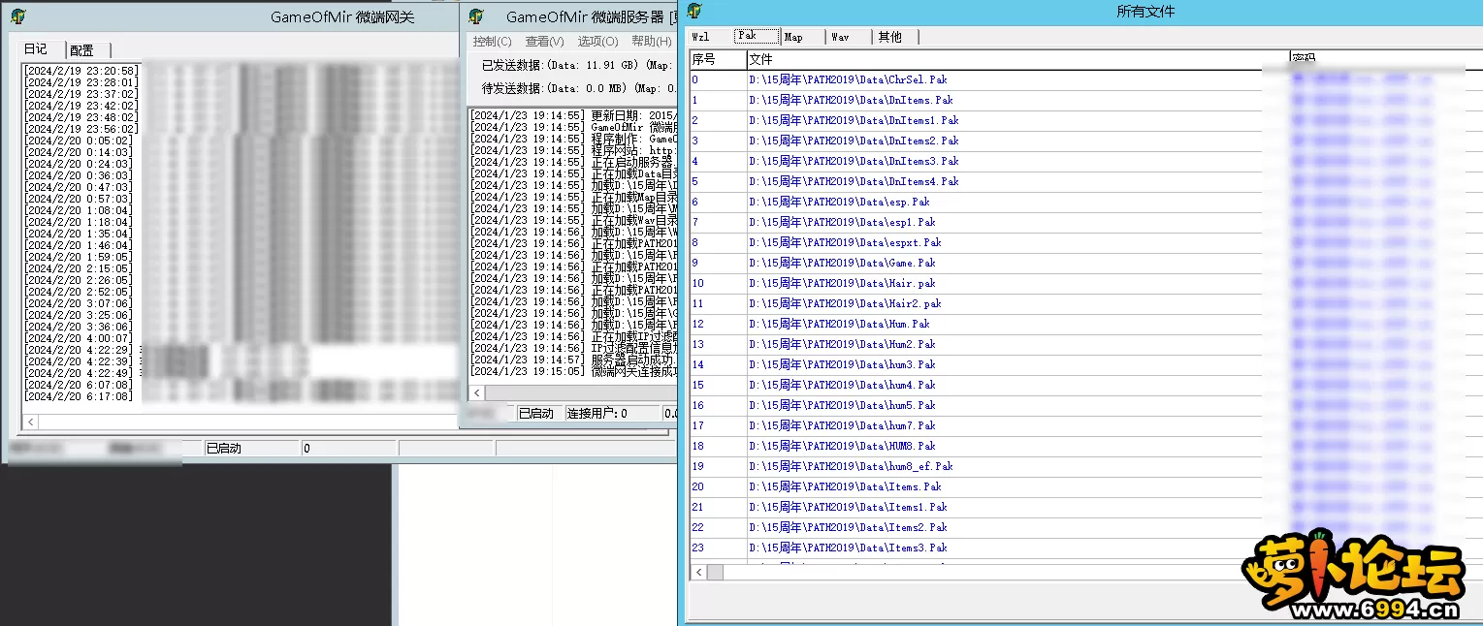Select the hum8_ef.Pak row
This screenshot has width=1483, height=626.
(1085, 466)
